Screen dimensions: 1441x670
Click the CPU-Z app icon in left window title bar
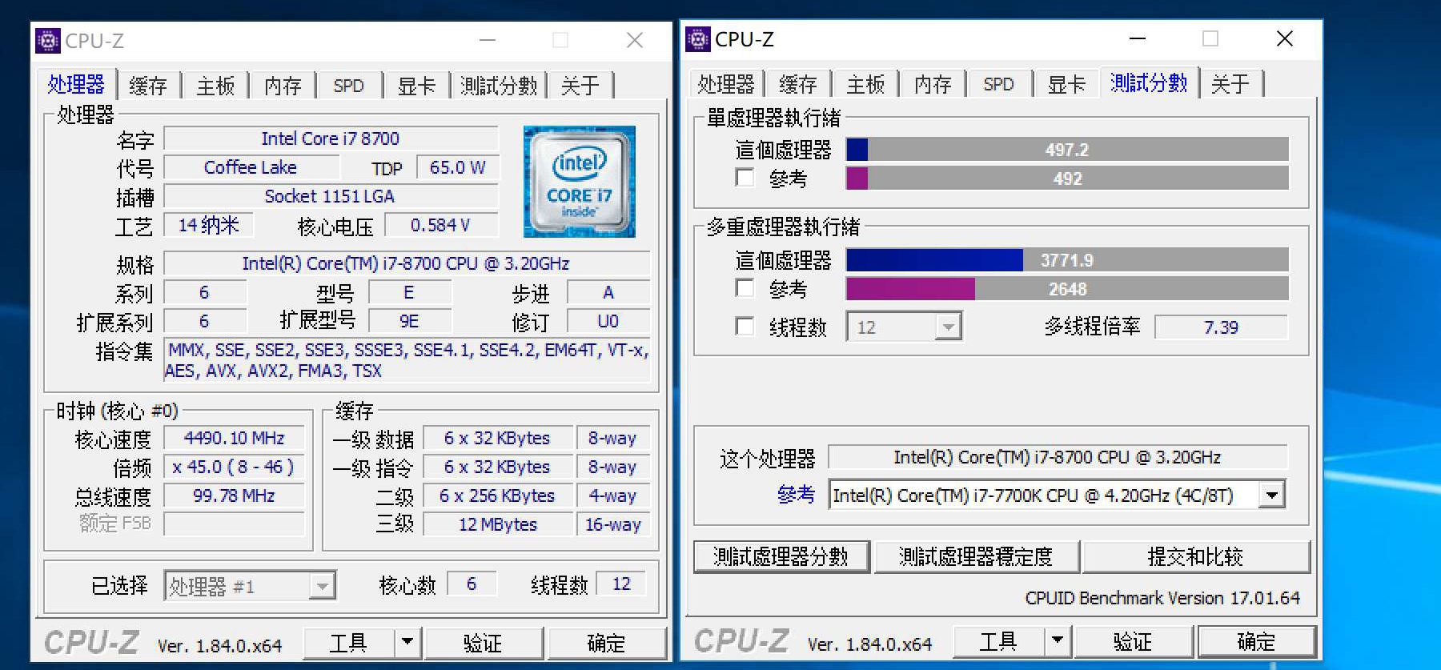48,40
